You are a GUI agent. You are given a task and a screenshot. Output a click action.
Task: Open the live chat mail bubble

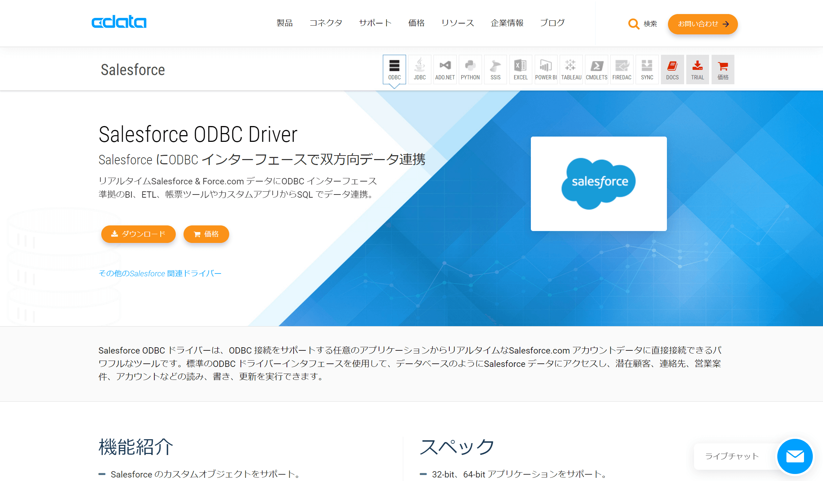coord(795,456)
